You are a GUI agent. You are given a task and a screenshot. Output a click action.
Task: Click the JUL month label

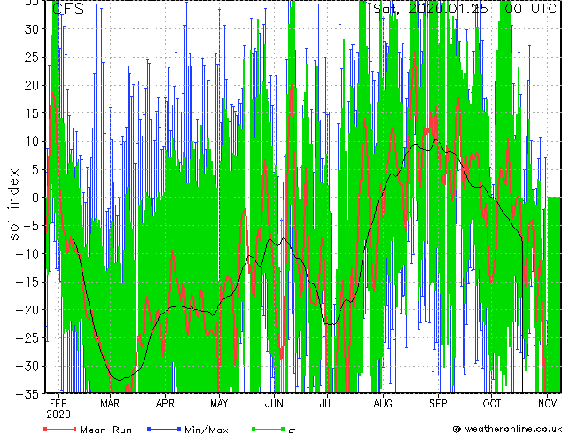328,404
